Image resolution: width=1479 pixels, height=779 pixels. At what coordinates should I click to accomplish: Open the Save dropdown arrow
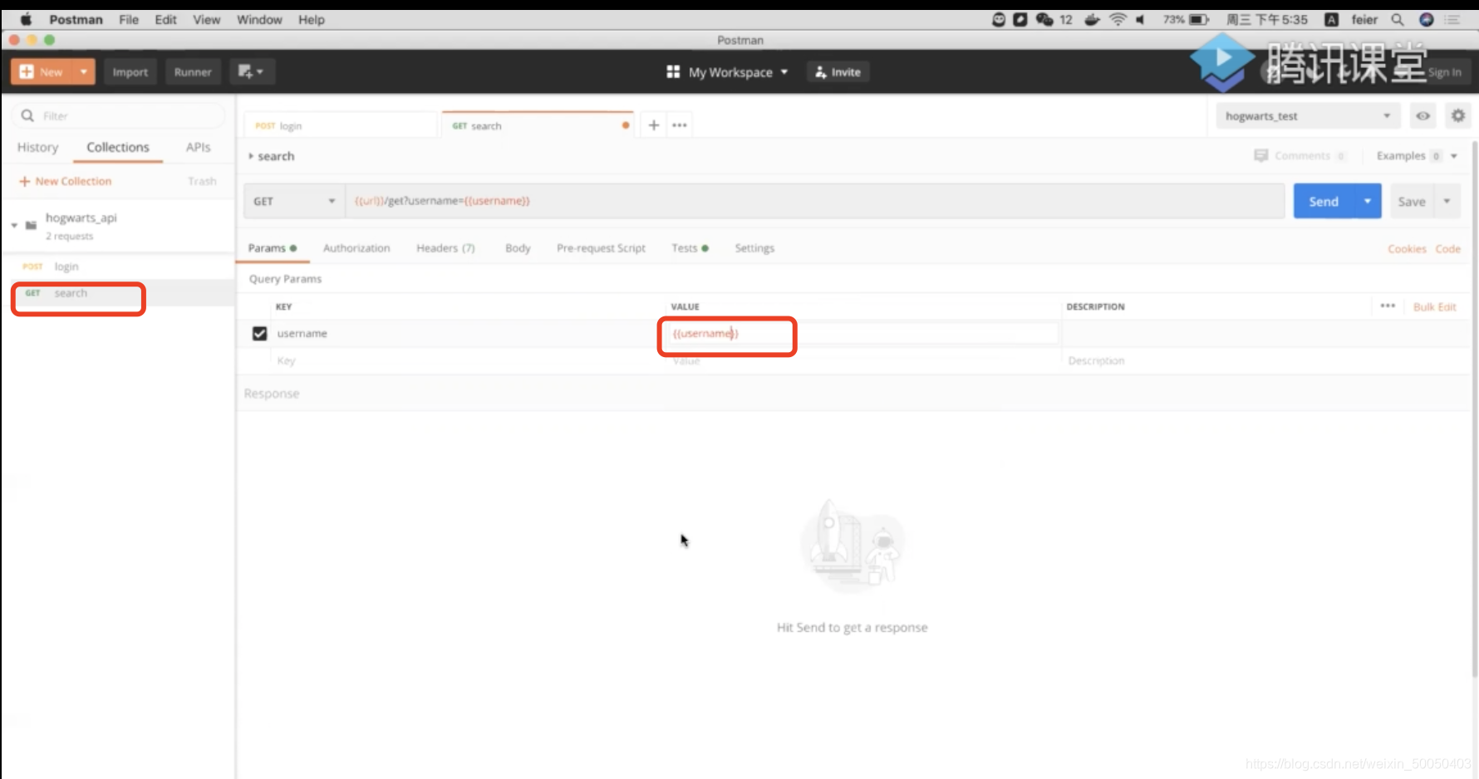click(1447, 202)
